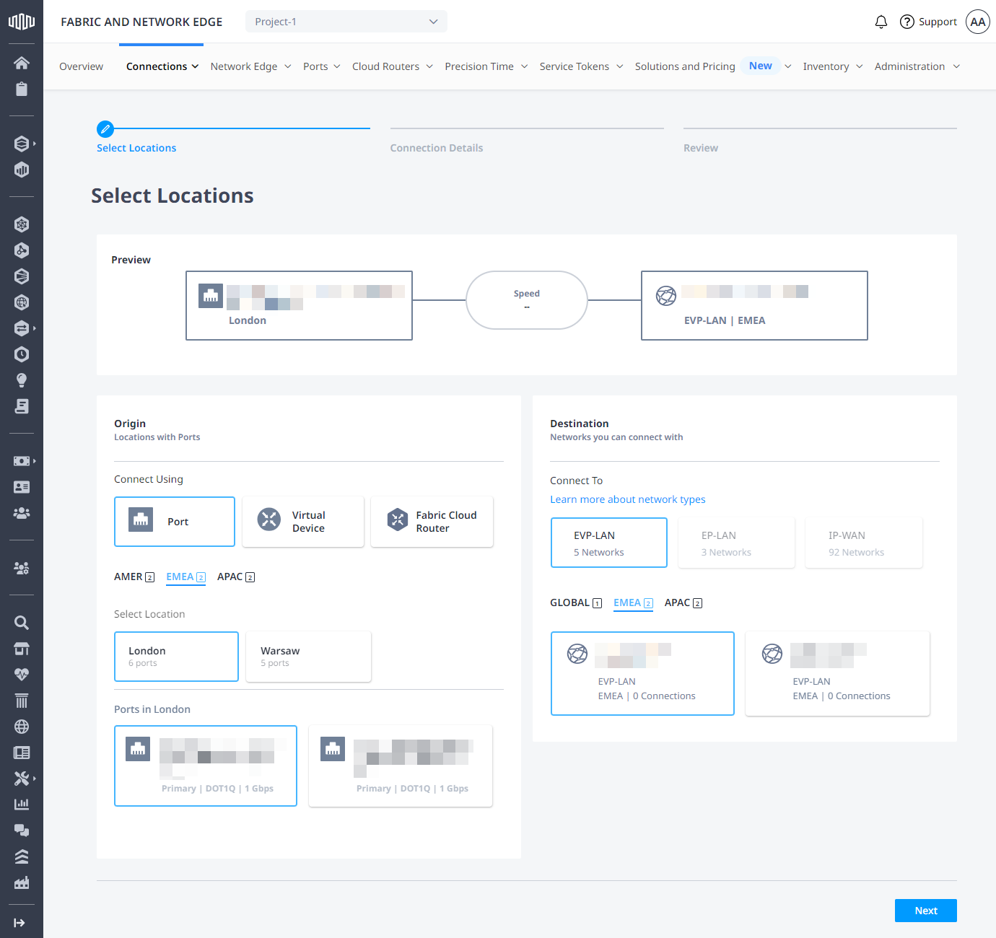Choose the London location card
This screenshot has width=996, height=938.
pos(176,657)
